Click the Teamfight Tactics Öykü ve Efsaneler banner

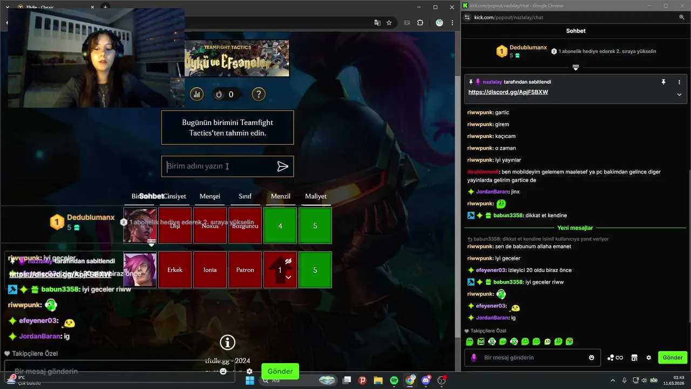coord(236,58)
